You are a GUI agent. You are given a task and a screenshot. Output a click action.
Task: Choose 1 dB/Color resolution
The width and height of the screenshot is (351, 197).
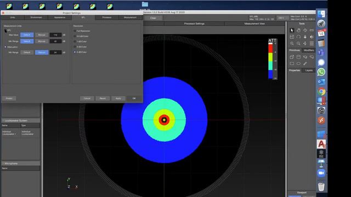coord(75,42)
